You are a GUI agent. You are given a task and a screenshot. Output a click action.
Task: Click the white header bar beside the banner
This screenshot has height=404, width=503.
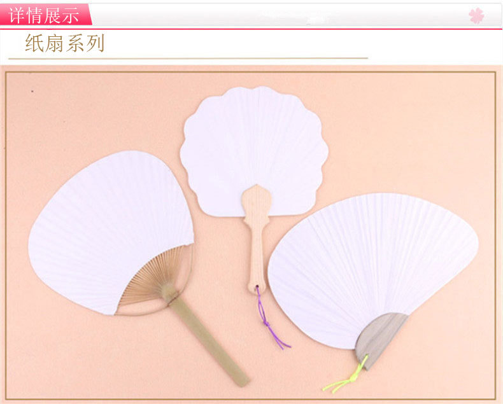point(295,15)
